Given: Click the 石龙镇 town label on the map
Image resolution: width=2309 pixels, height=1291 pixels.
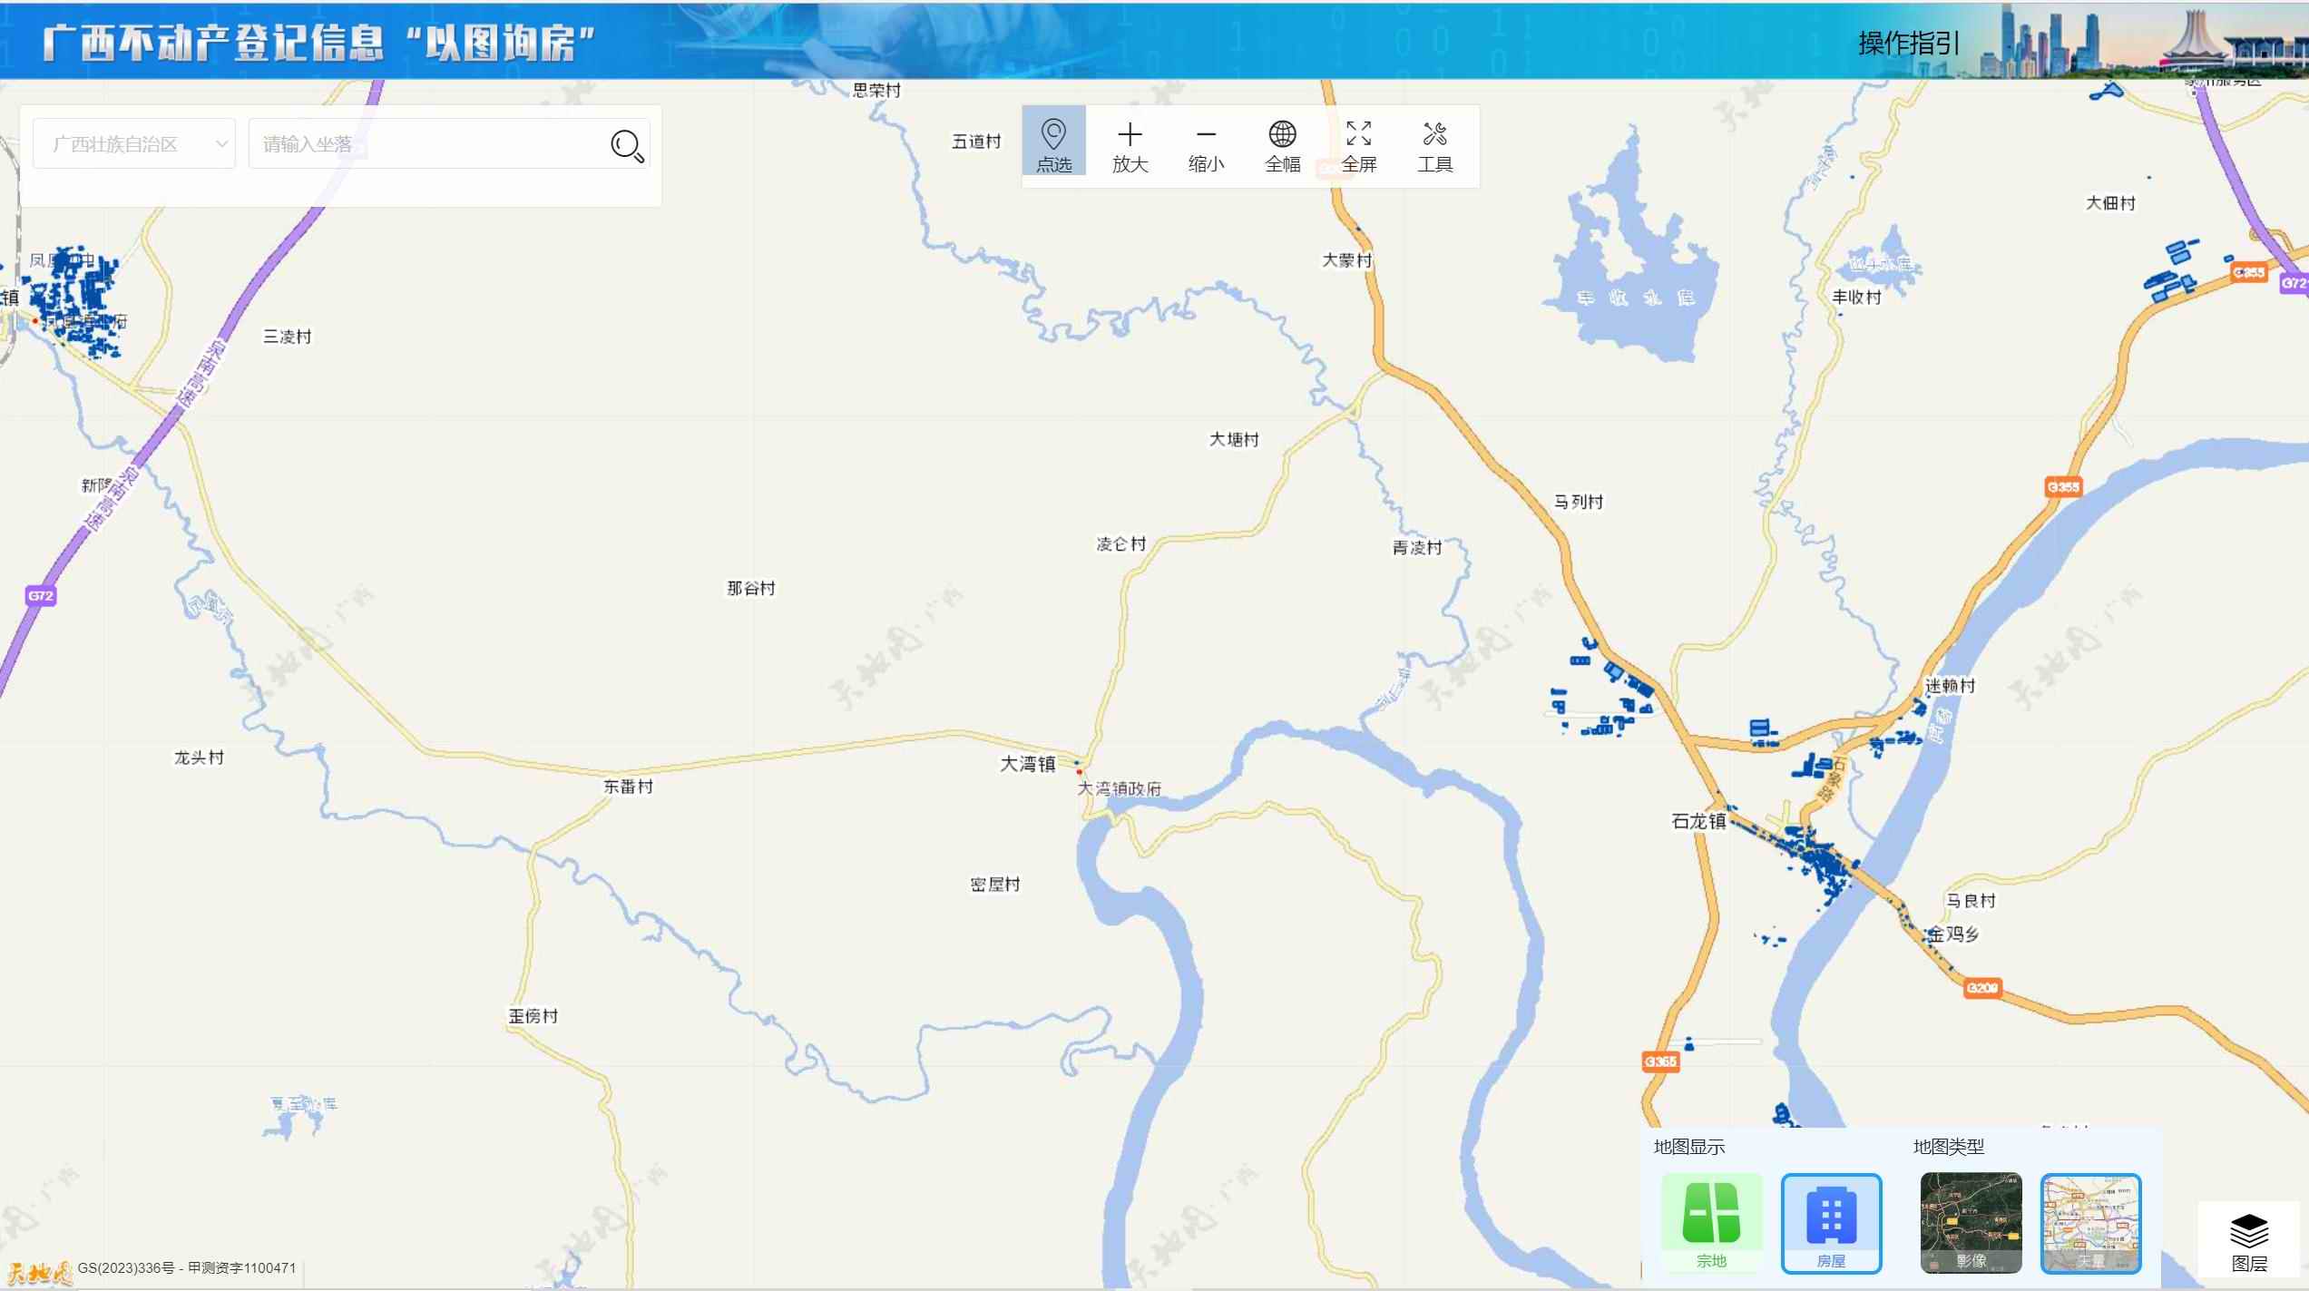Looking at the screenshot, I should (x=1698, y=821).
